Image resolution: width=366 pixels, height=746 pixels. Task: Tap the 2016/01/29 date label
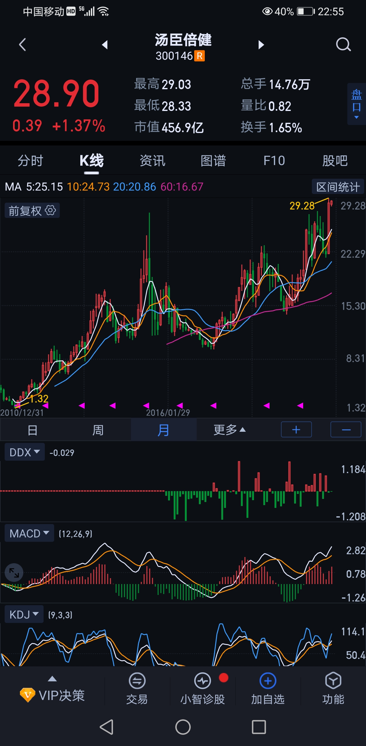point(168,412)
